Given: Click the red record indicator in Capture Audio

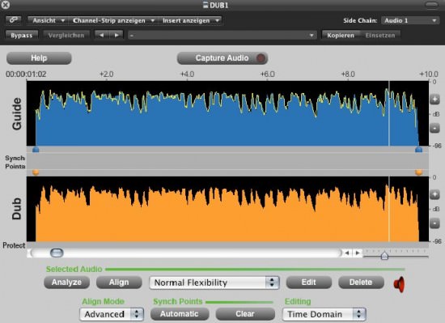Looking at the screenshot, I should (x=261, y=58).
